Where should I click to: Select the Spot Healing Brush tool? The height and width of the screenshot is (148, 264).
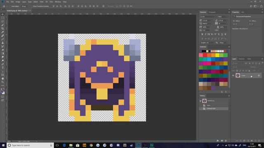[2, 36]
